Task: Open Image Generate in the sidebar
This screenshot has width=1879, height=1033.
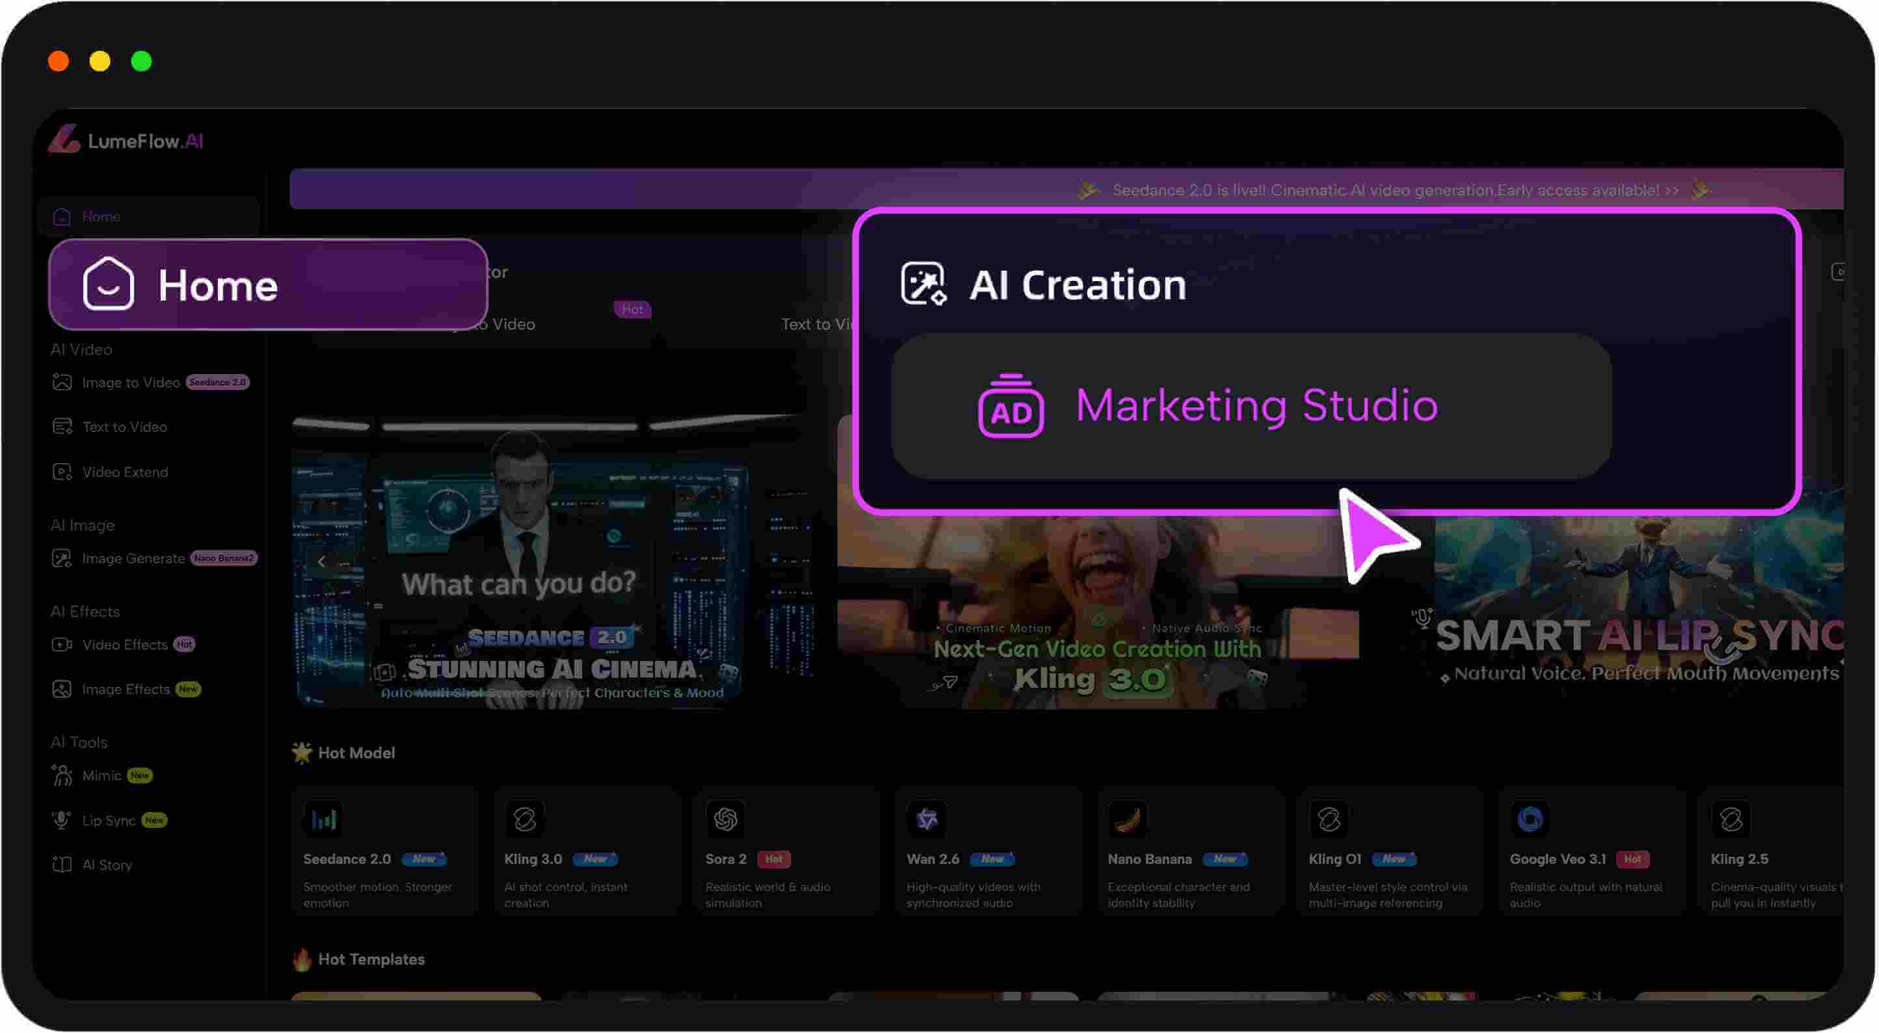Action: pyautogui.click(x=154, y=559)
